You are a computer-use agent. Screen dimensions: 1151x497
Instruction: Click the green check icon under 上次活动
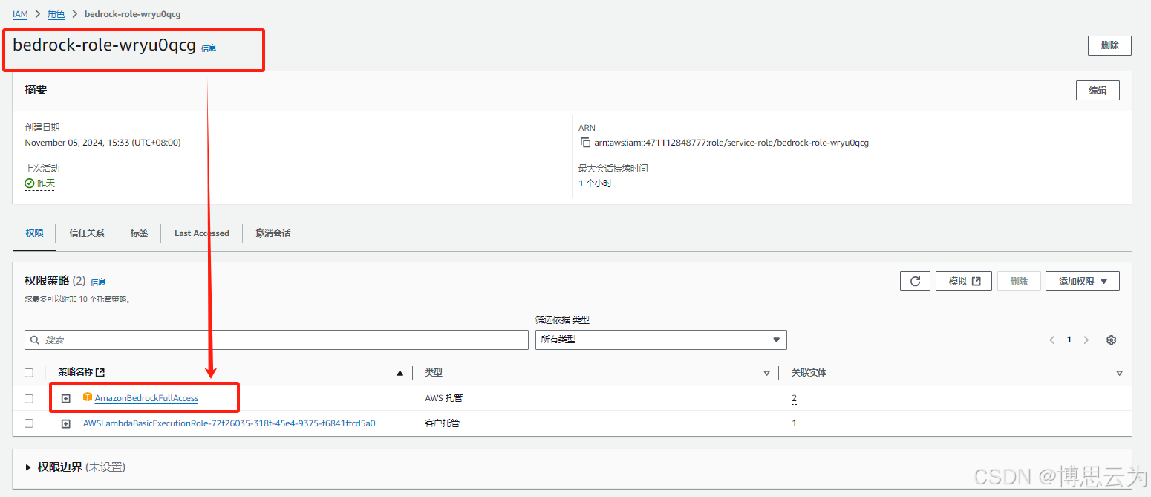pyautogui.click(x=30, y=183)
